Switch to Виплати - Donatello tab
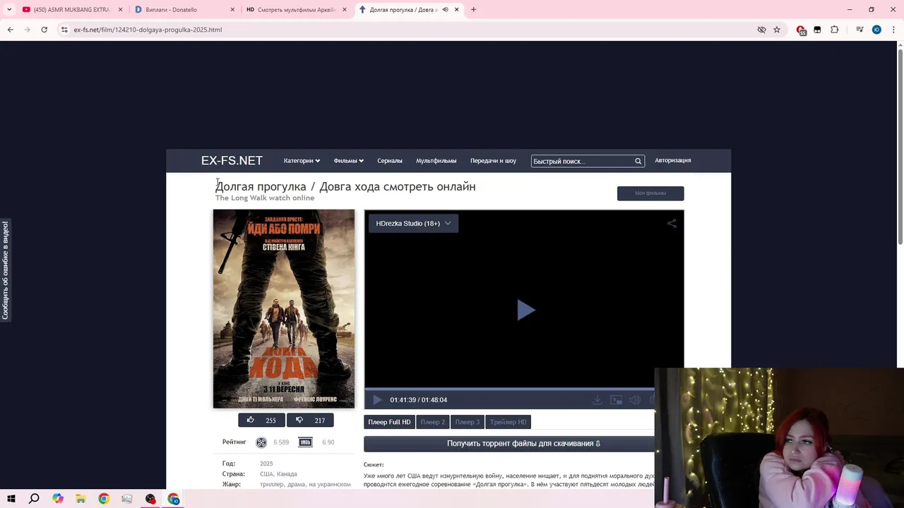 pyautogui.click(x=184, y=10)
